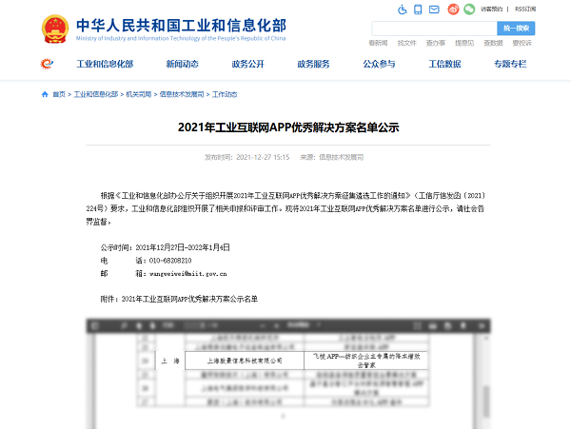Go to 首页 in breadcrumb
The image size is (571, 430).
coord(59,94)
